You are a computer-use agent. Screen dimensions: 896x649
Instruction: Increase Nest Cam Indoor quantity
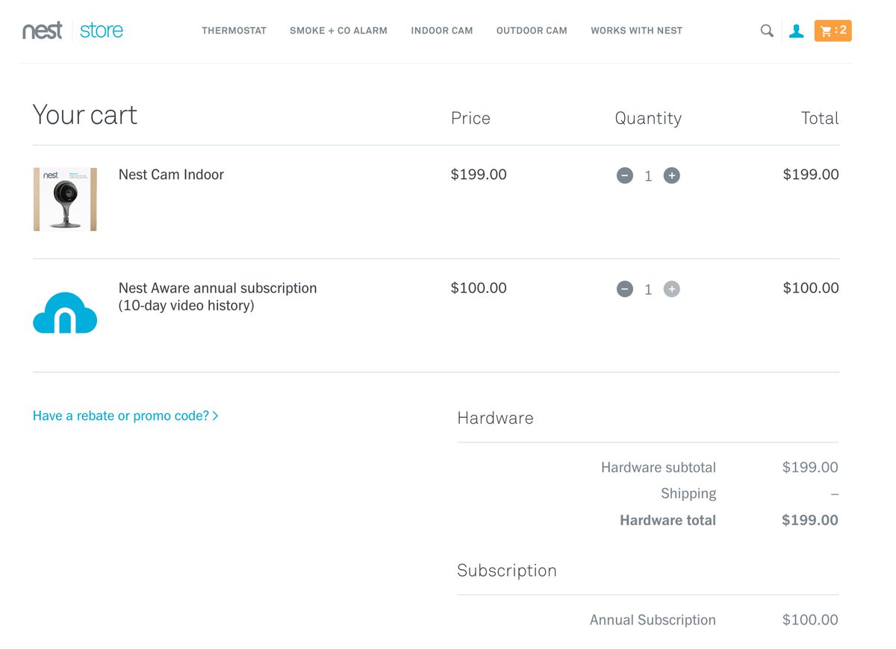(x=672, y=175)
